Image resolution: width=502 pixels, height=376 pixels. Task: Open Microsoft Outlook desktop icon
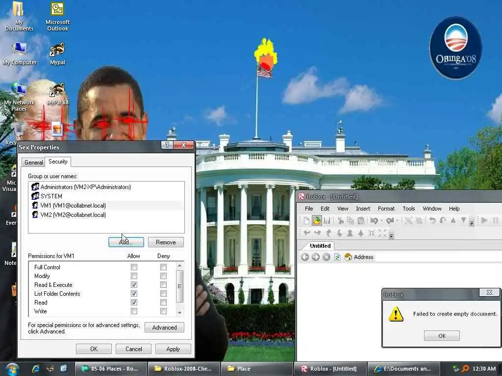point(58,17)
